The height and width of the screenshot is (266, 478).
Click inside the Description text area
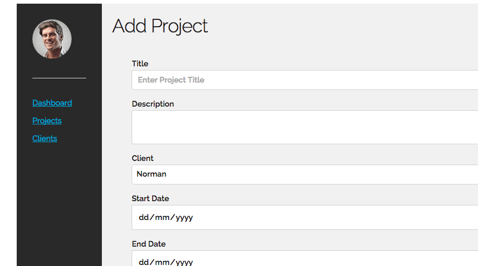(x=305, y=127)
